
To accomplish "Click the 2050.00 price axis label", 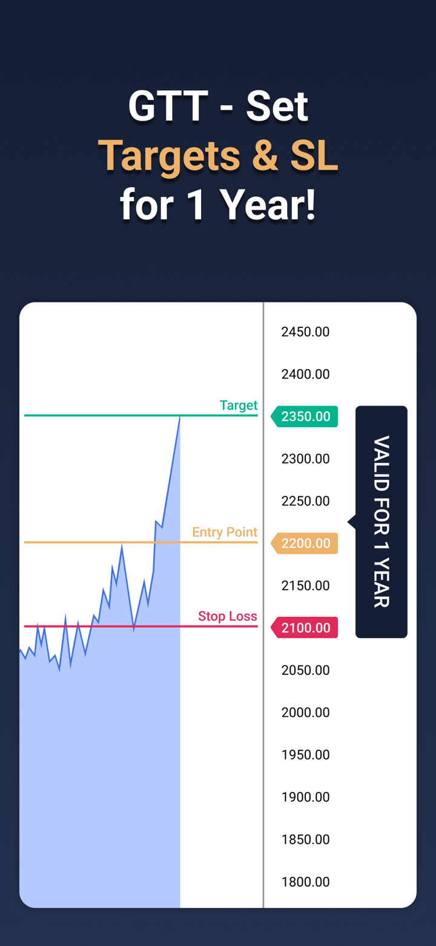I will coord(305,670).
